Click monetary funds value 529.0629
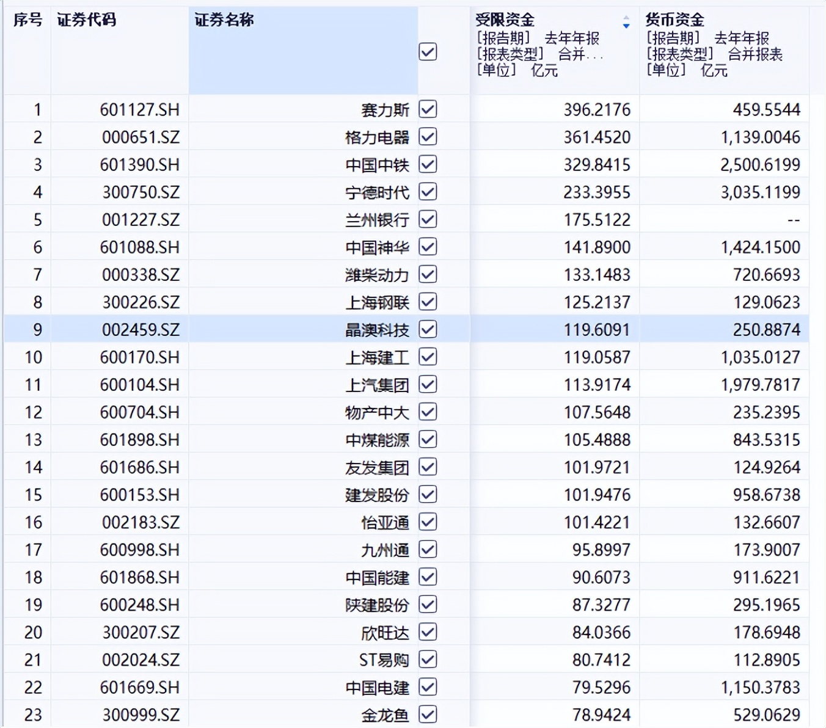This screenshot has height=728, width=826. 767,715
